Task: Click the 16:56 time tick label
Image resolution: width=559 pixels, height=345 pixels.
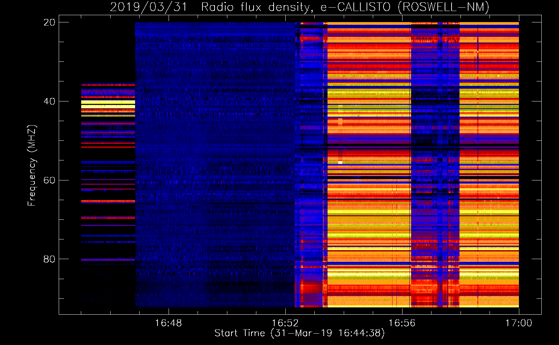Action: click(402, 323)
